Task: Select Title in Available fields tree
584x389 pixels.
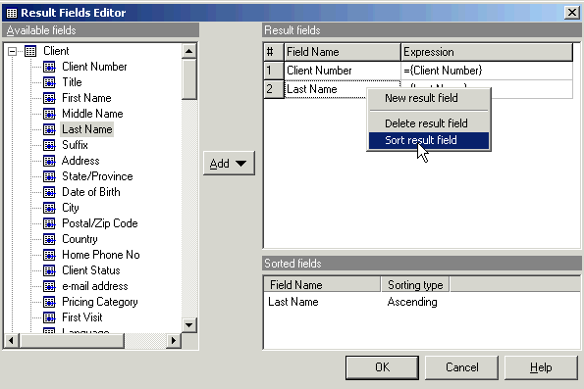Action: point(72,82)
